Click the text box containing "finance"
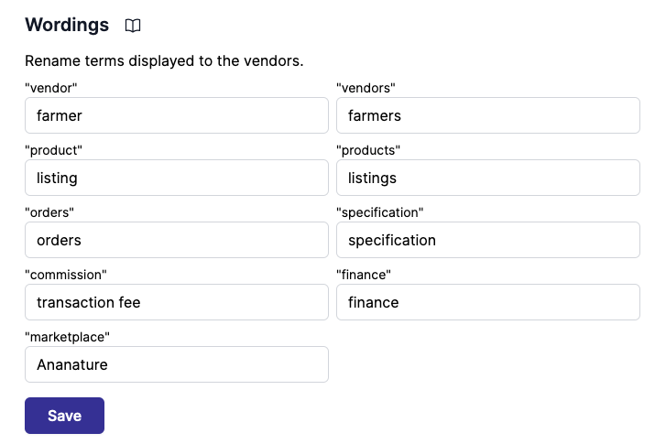 (487, 302)
